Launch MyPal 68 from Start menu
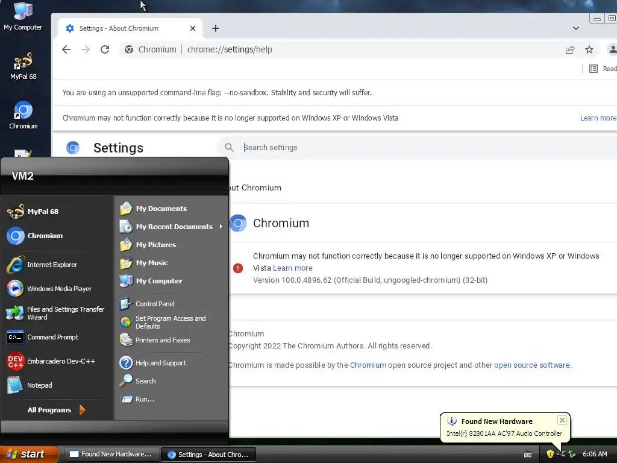Screen dimensions: 617x463 [x=57, y=212]
